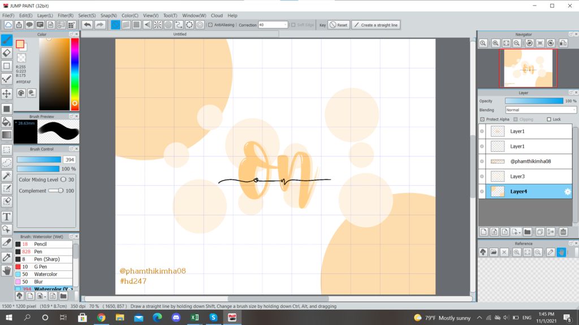Detach the Color panel
Viewport: 579px width, 325px height.
(x=71, y=34)
